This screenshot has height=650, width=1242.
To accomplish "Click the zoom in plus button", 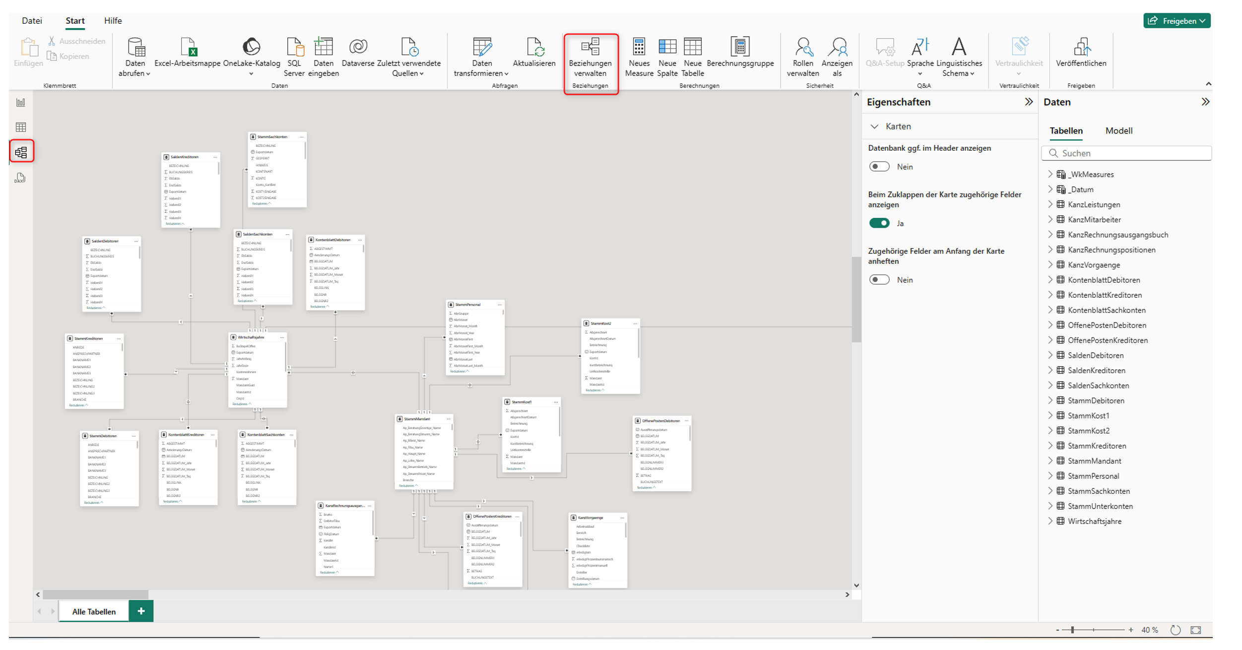I will [x=1131, y=630].
